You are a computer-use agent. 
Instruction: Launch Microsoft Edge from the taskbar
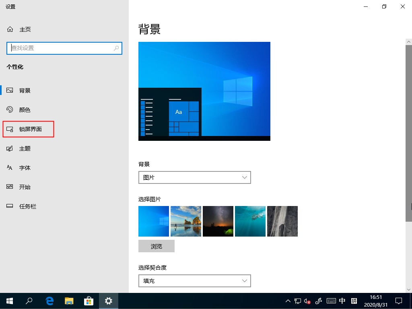pos(49,301)
